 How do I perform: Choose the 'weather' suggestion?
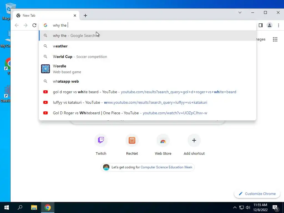[148, 46]
